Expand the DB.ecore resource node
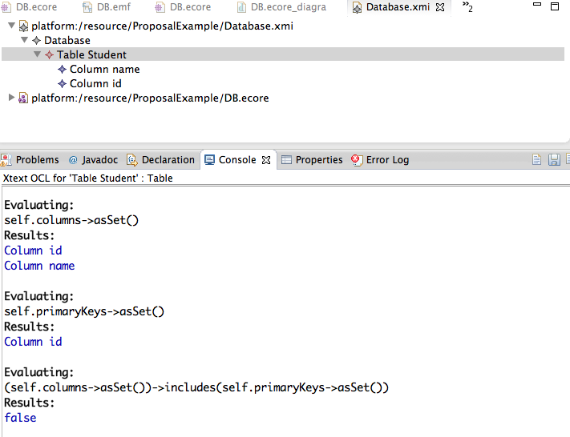This screenshot has height=437, width=570. (x=11, y=98)
